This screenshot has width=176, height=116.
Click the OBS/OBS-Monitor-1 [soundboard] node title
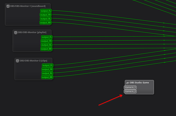click(x=28, y=6)
